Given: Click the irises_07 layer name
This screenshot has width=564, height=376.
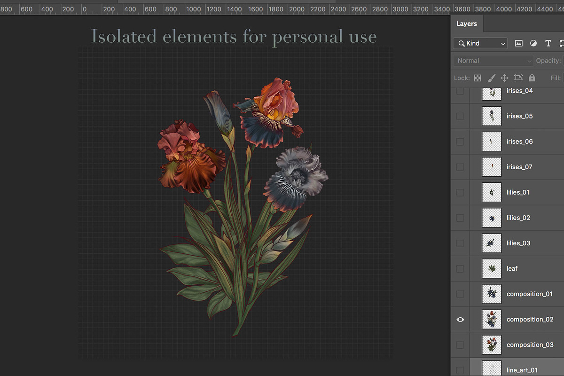Looking at the screenshot, I should click(x=519, y=167).
